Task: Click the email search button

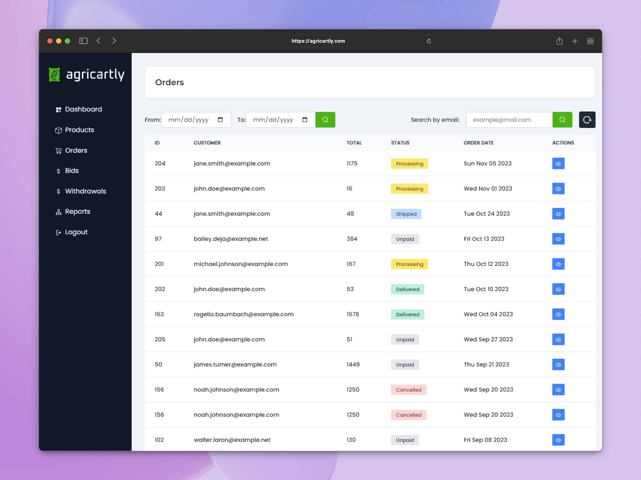Action: [562, 119]
